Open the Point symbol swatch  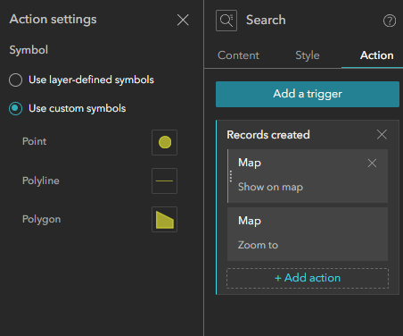164,142
